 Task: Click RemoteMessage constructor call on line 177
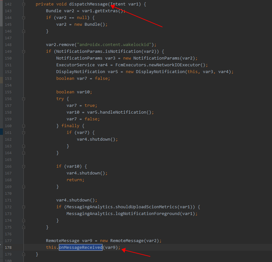(127, 241)
